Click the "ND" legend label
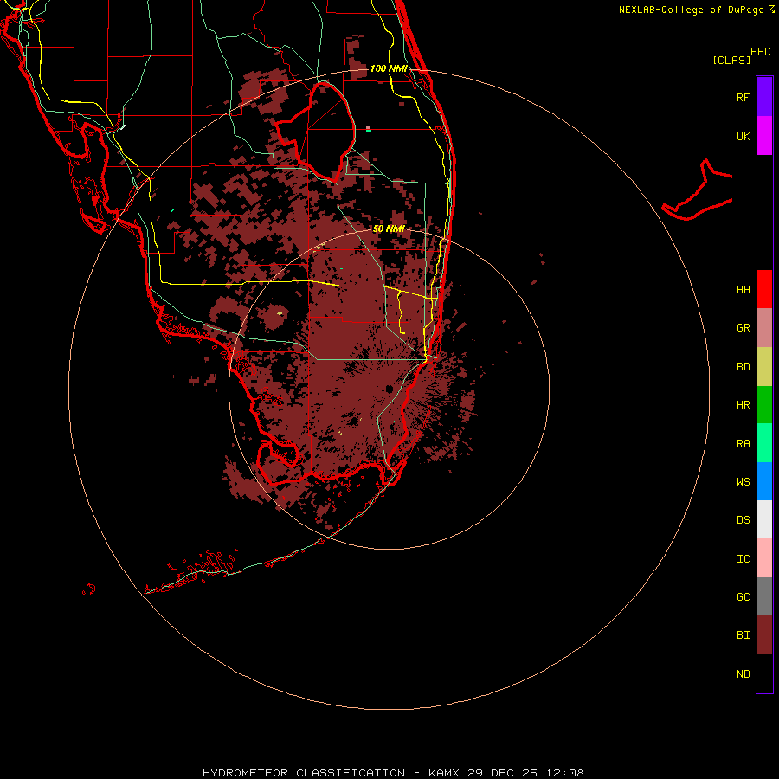Screen dimensions: 779x779 743,674
